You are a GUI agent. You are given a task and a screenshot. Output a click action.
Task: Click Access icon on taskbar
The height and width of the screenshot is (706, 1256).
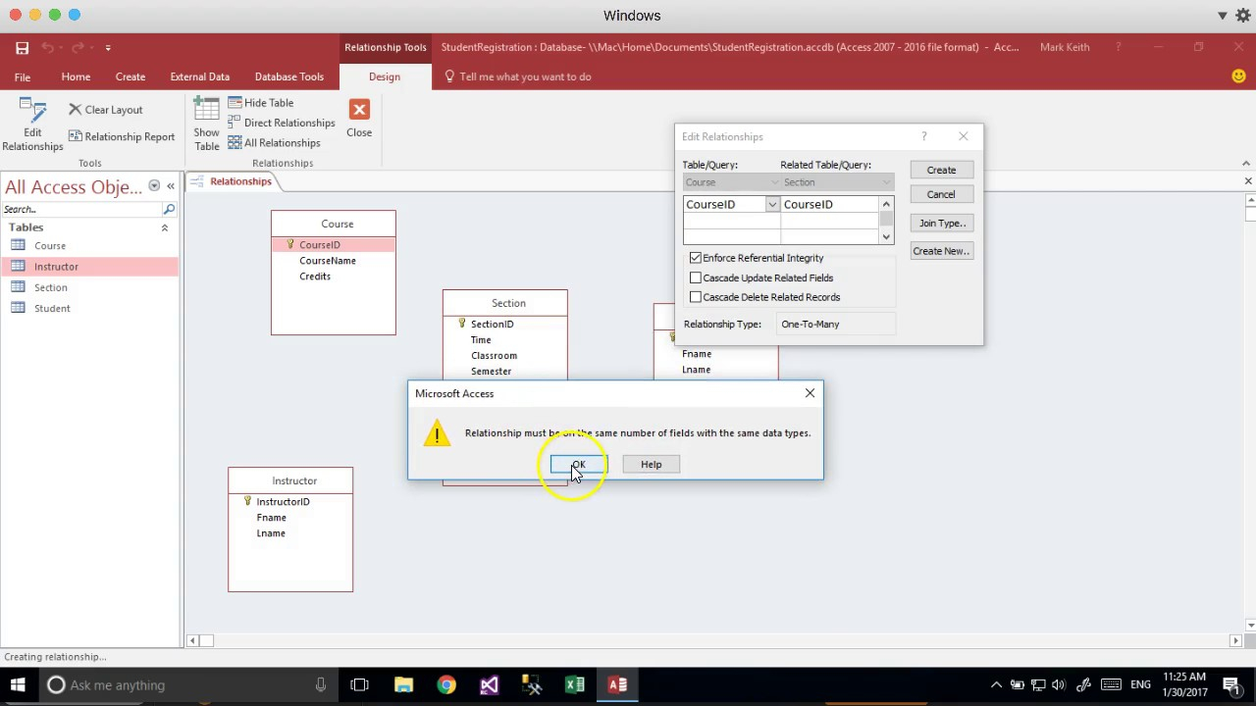617,685
